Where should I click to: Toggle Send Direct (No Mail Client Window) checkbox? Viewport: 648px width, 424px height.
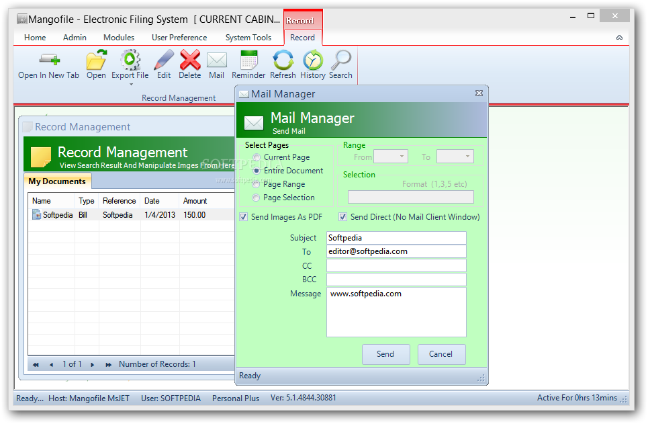point(342,217)
